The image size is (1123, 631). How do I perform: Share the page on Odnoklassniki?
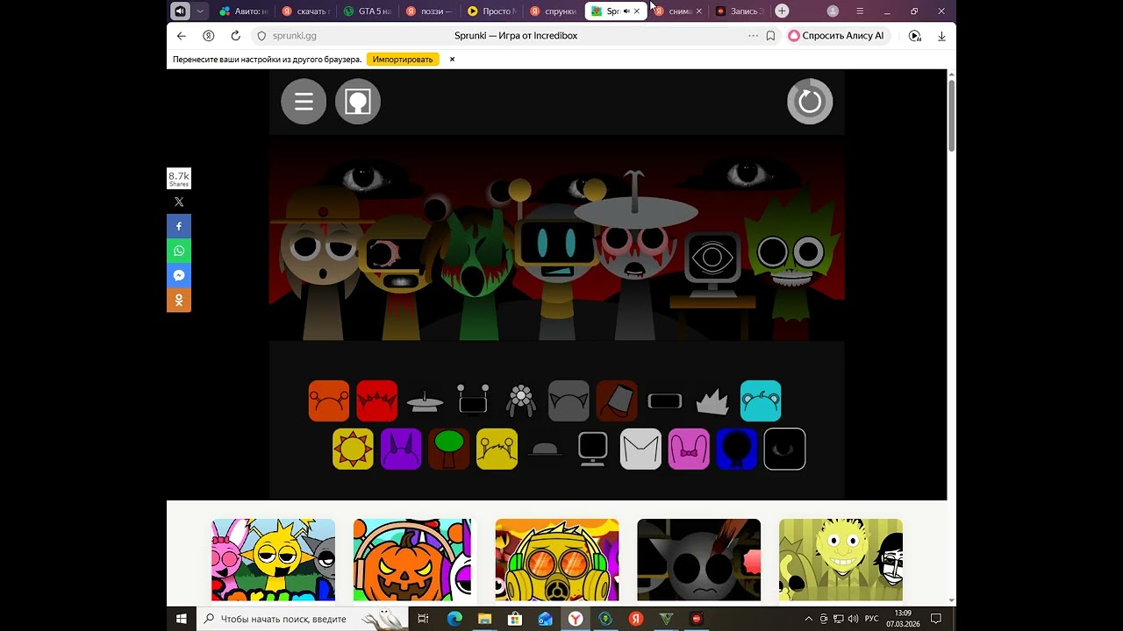click(179, 300)
